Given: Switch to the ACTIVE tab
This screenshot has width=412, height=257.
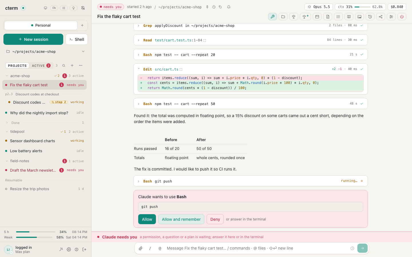Looking at the screenshot, I should pos(41,66).
